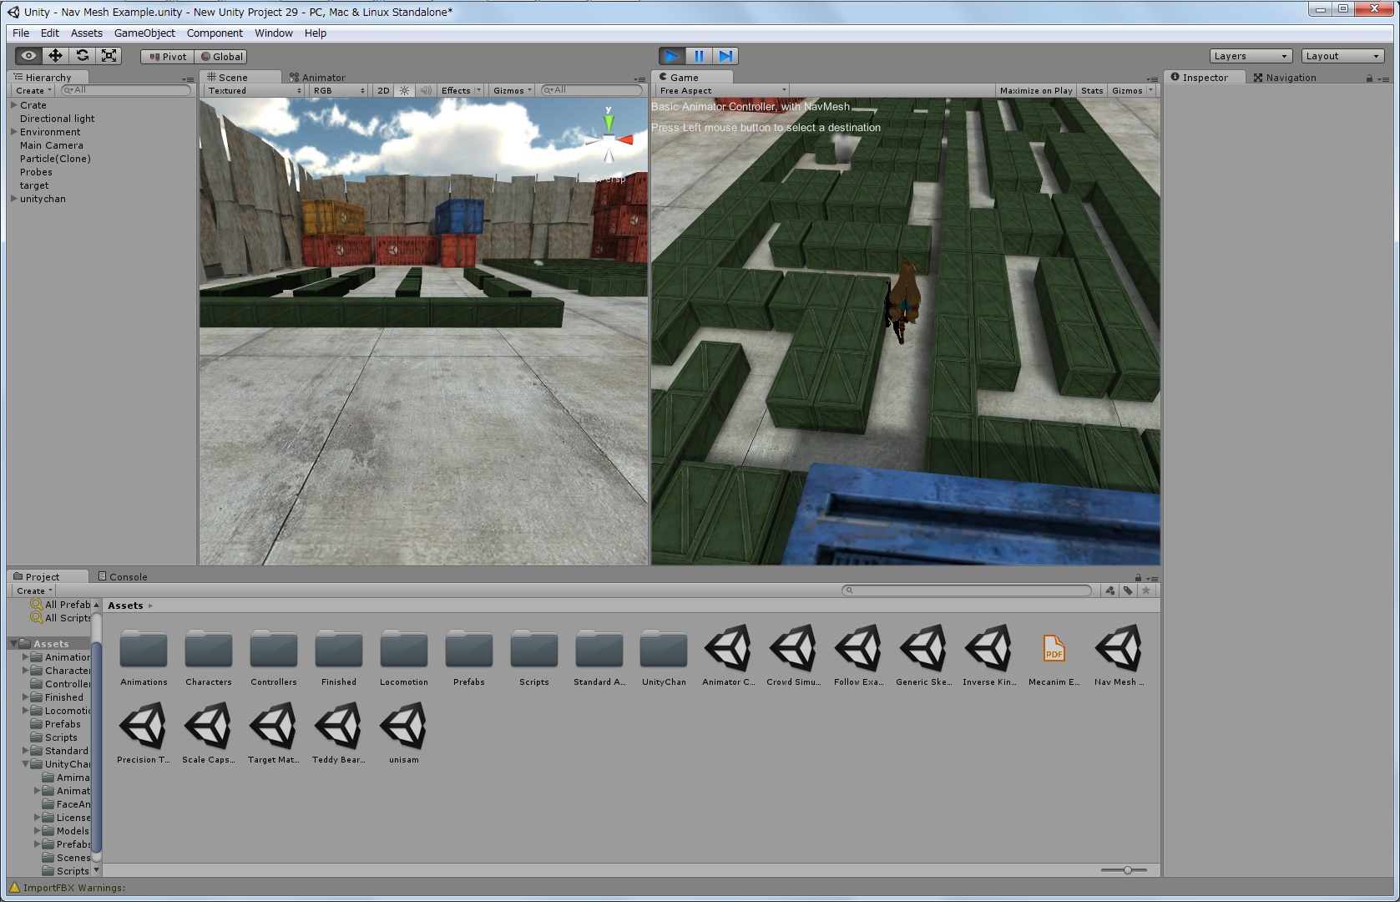Switch to the Navigation tab

tap(1285, 77)
